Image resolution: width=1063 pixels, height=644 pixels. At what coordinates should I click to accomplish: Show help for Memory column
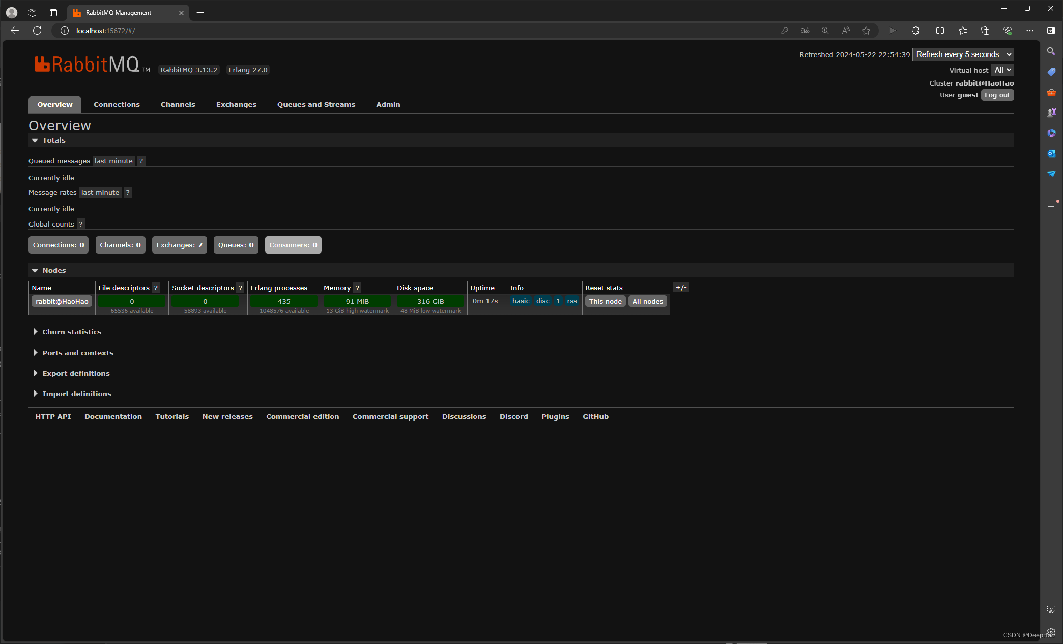point(357,288)
